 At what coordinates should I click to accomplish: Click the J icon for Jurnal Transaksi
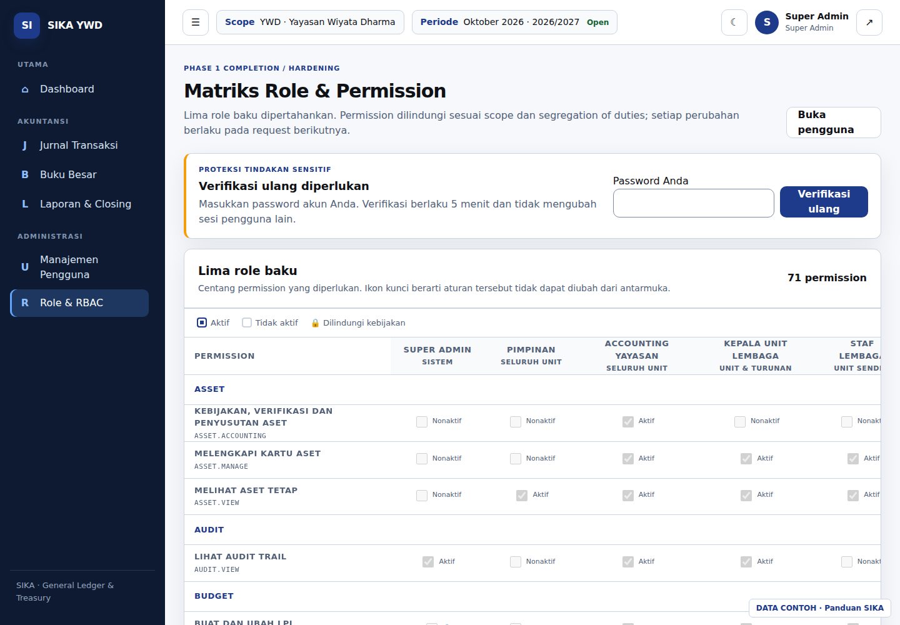pos(25,146)
